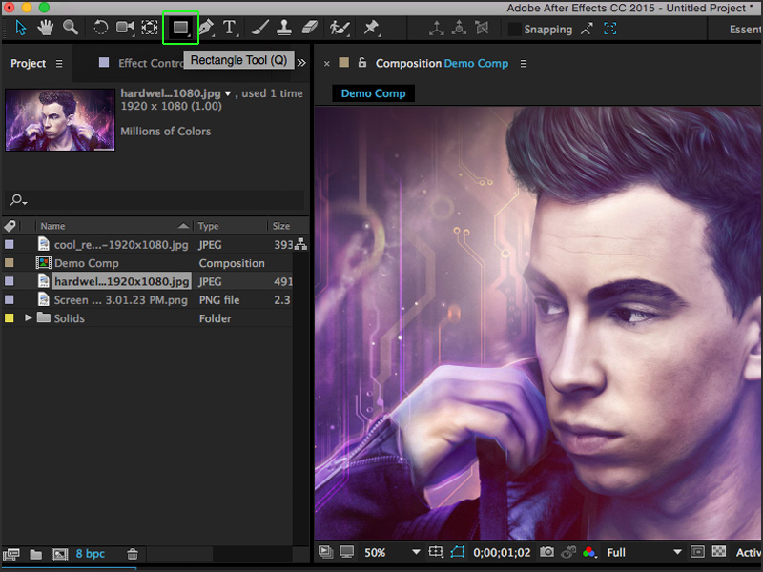Toggle mask and shape path visibility
Viewport: 763px width, 572px height.
tap(458, 552)
